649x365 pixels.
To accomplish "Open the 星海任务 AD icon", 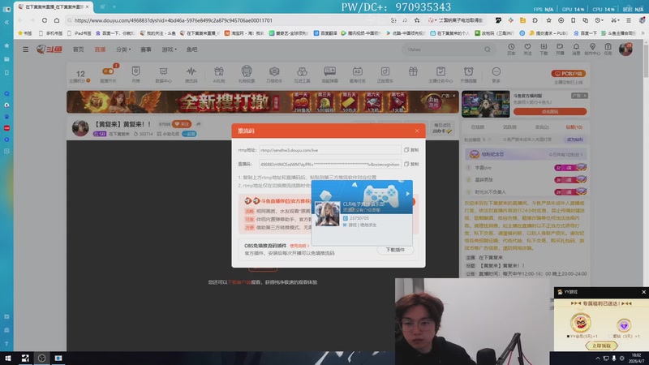I will [x=357, y=71].
